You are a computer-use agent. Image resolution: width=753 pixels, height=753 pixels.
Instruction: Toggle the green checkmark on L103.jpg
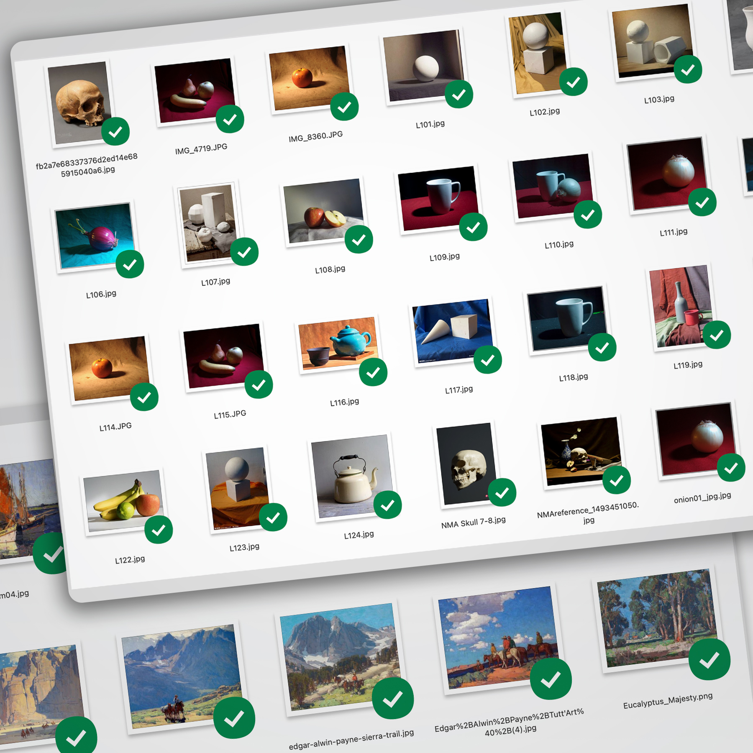(688, 69)
